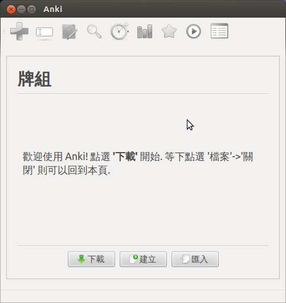
Task: Click the window resize grip corner
Action: [x=283, y=298]
